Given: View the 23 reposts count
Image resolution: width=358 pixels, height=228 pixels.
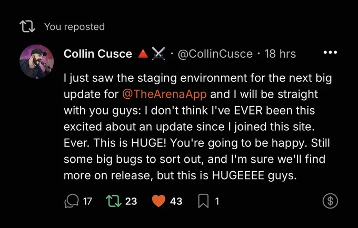Looking at the screenshot, I should pos(131,201).
